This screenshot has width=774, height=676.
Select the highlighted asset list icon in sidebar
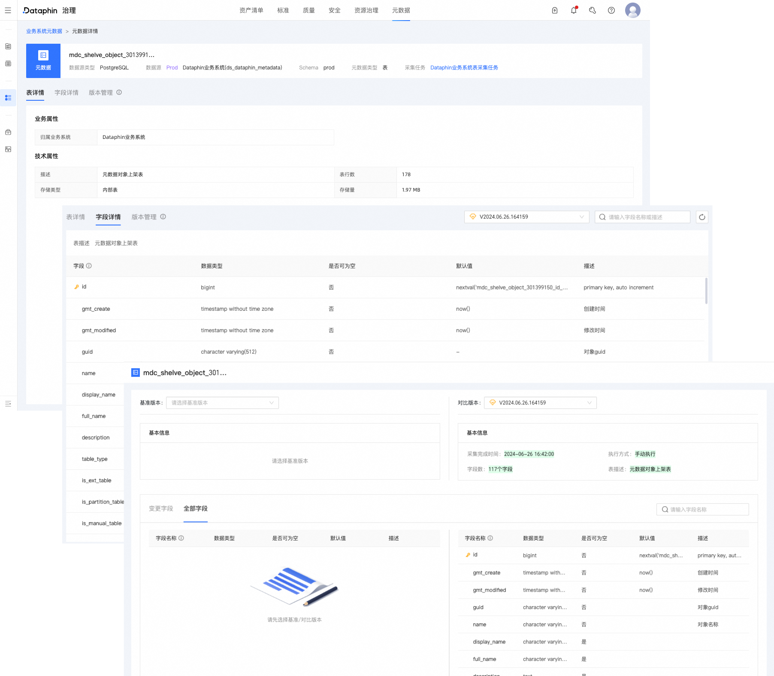tap(8, 98)
